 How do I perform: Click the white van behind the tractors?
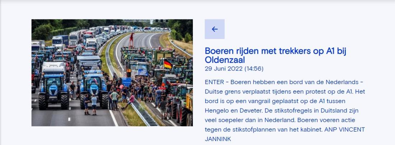tap(54, 68)
